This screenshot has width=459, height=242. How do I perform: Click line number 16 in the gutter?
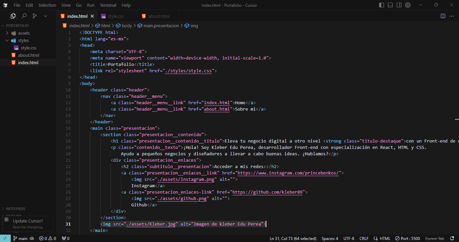click(x=68, y=128)
